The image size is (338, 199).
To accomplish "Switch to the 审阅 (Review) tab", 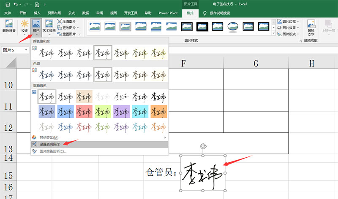I will click(x=100, y=13).
